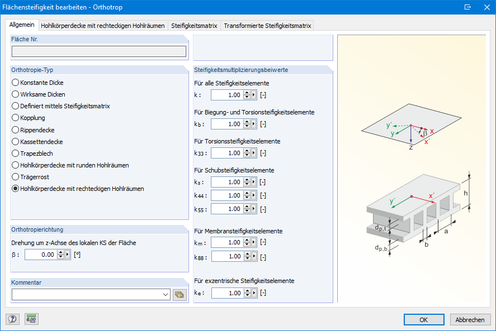This screenshot has width=496, height=331.
Task: Open the help dialog via question mark icon
Action: [x=11, y=319]
